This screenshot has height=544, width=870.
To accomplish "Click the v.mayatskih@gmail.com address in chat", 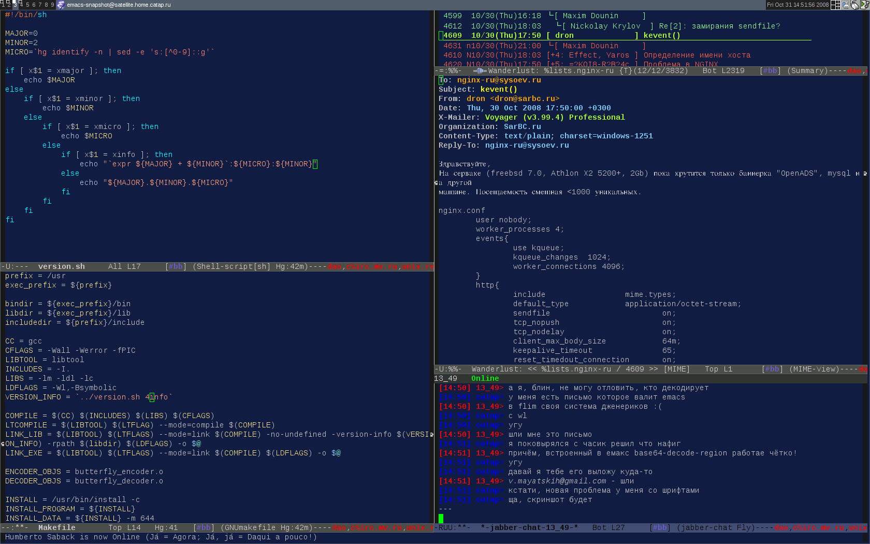I will point(557,481).
